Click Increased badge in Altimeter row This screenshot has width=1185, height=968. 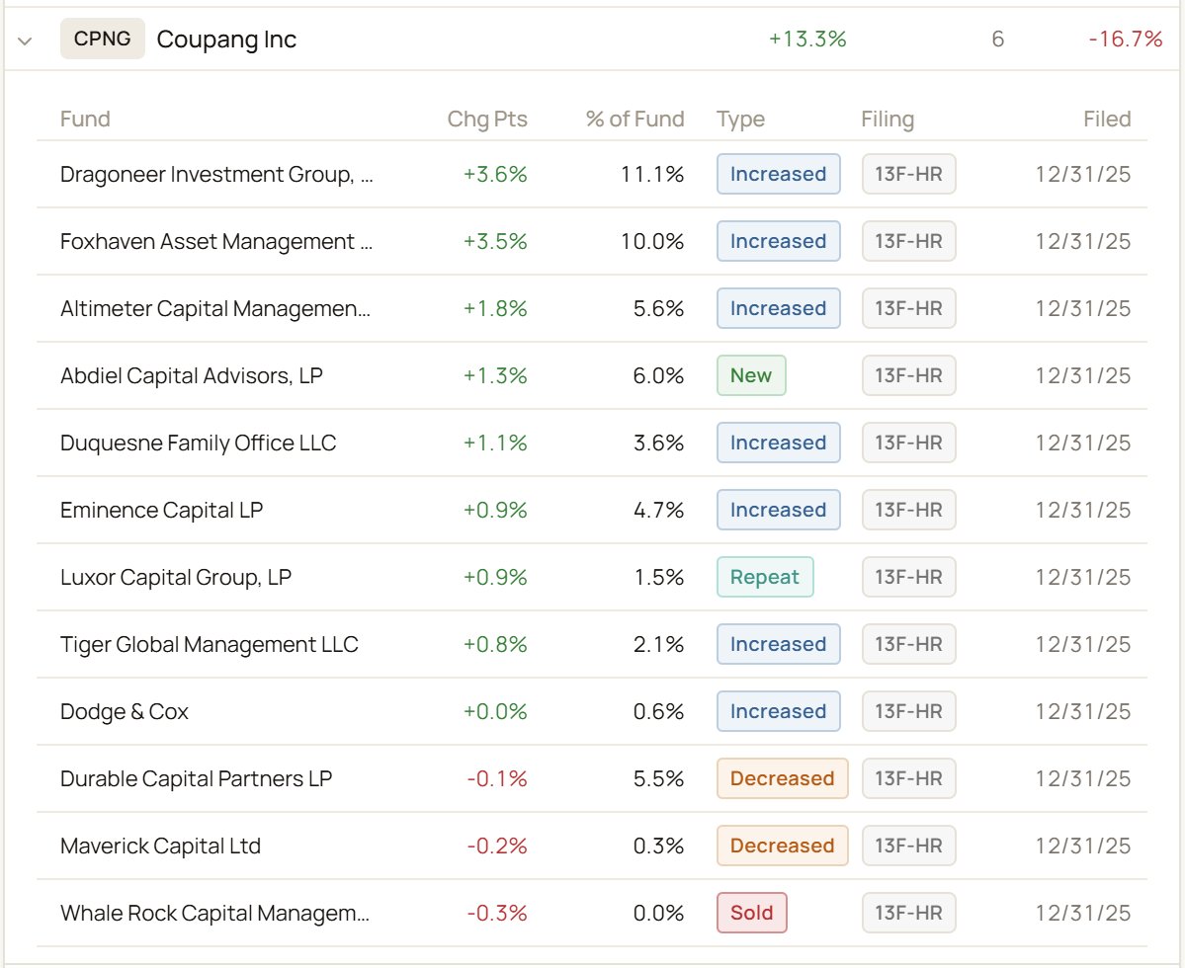pyautogui.click(x=779, y=308)
